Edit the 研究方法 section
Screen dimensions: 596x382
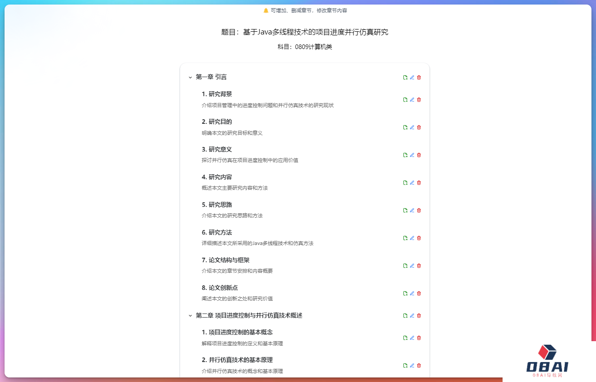pos(412,238)
